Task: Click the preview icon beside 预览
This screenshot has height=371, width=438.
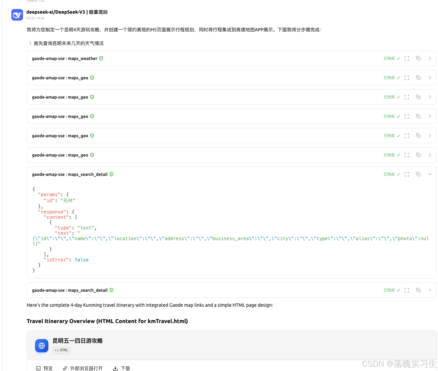Action: [38, 368]
